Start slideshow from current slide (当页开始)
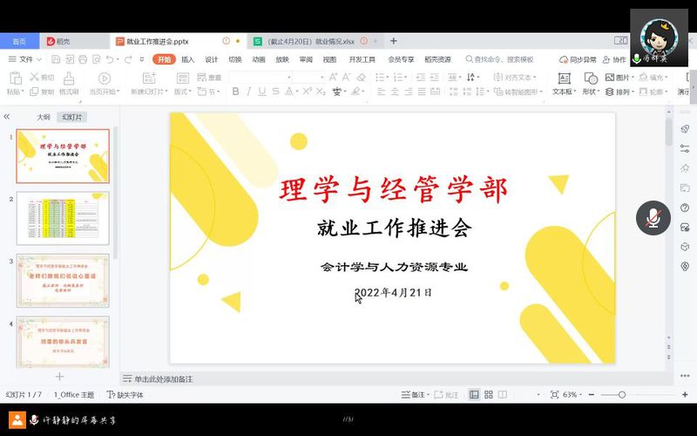Screen dimensions: 697x436 (x=104, y=78)
